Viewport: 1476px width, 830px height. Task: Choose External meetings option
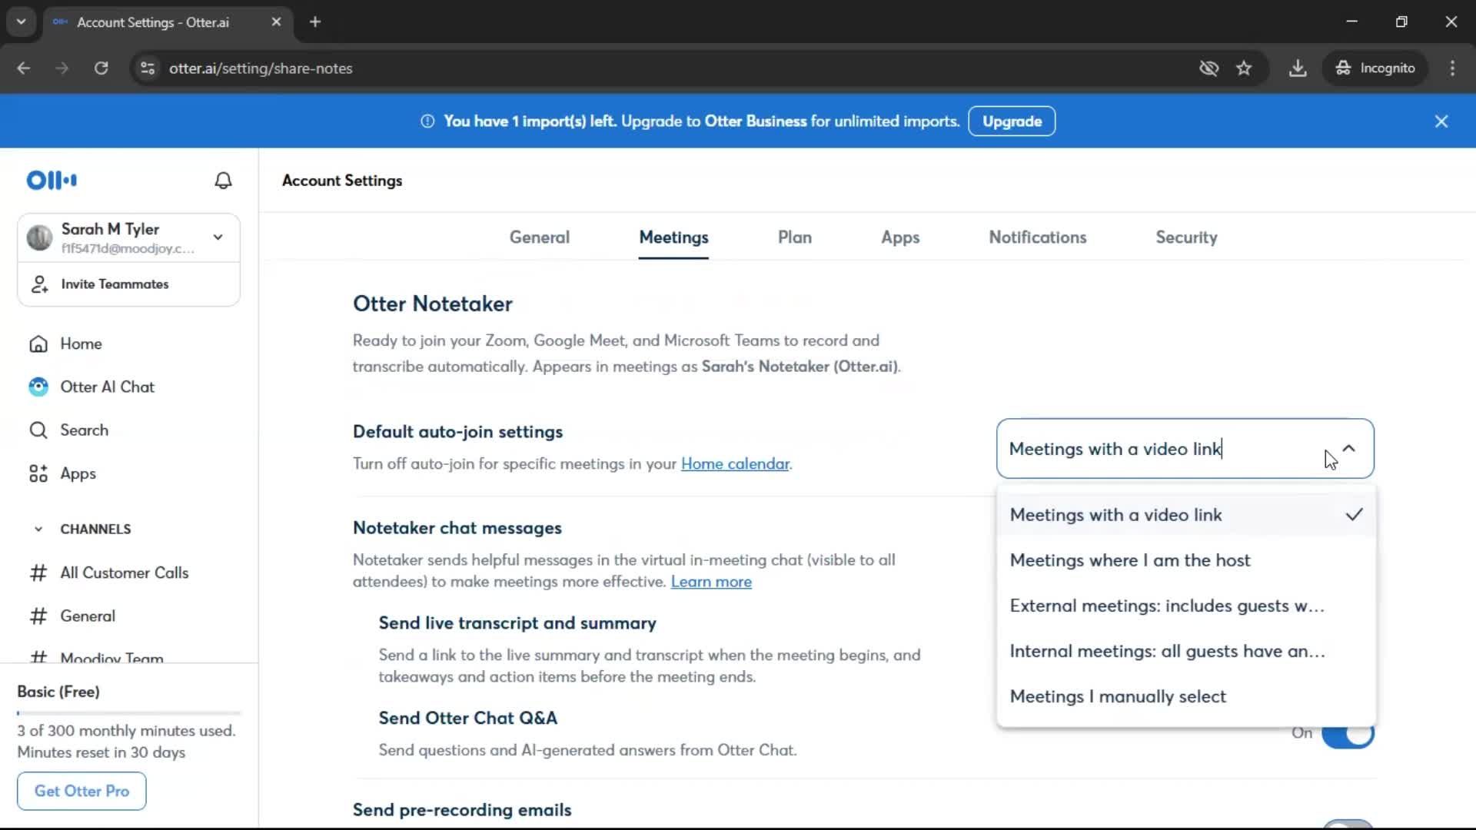[1186, 606]
